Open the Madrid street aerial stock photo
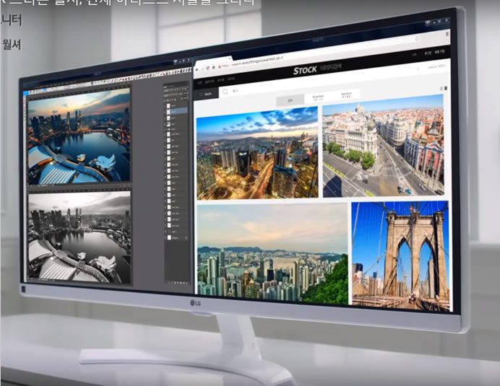The image size is (500, 386). [383, 146]
